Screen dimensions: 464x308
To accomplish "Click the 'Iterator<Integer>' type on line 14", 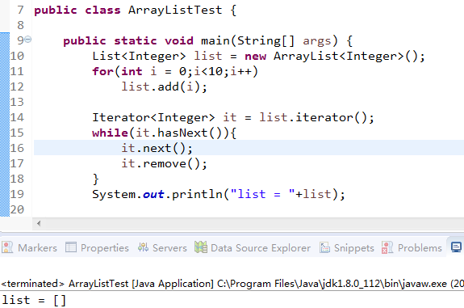I will pyautogui.click(x=153, y=117).
